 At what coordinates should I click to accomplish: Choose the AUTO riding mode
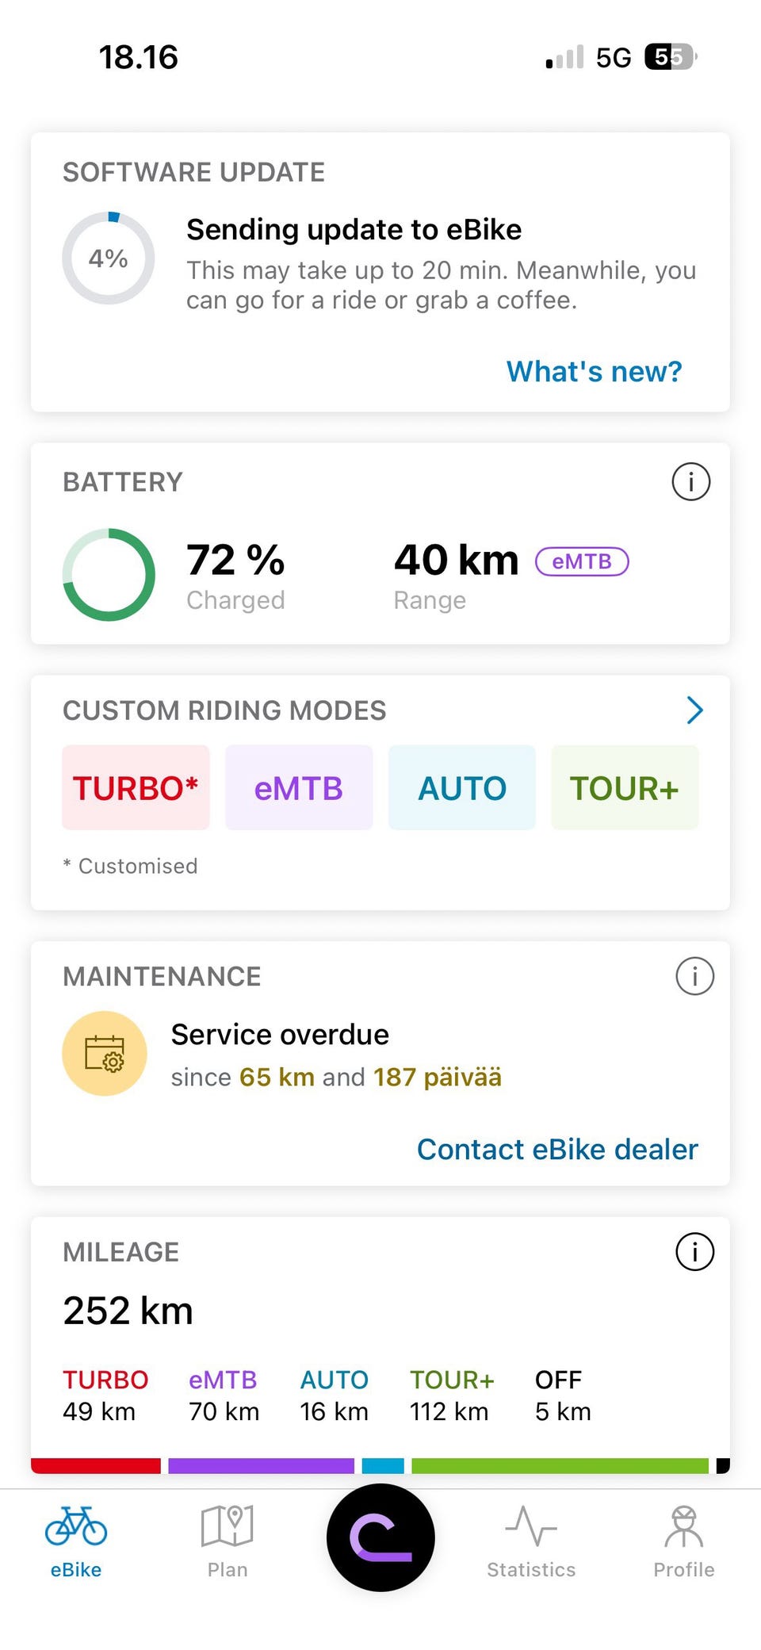(462, 788)
